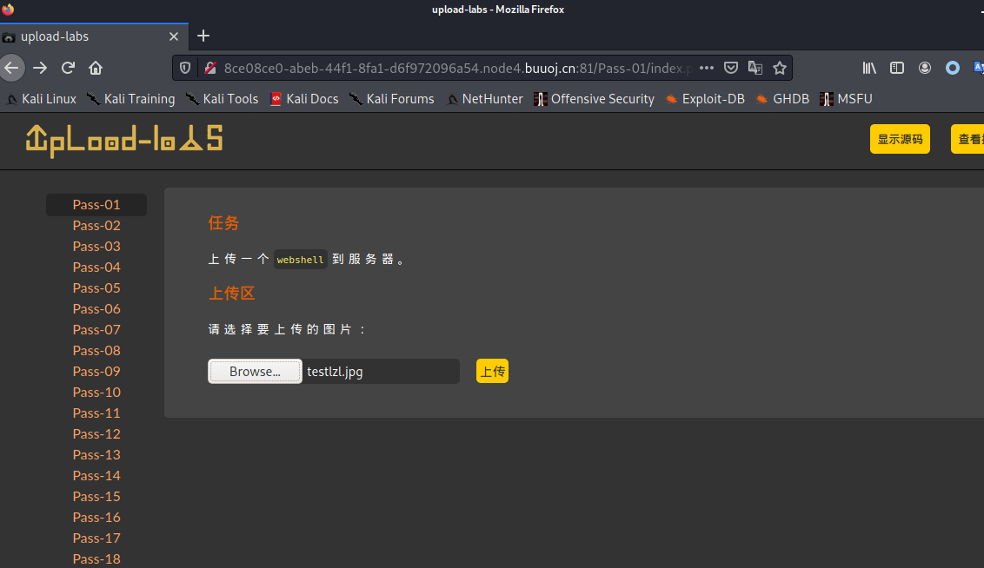Select Pass-11 in the sidebar
Screen dimensions: 984x568
(x=96, y=413)
